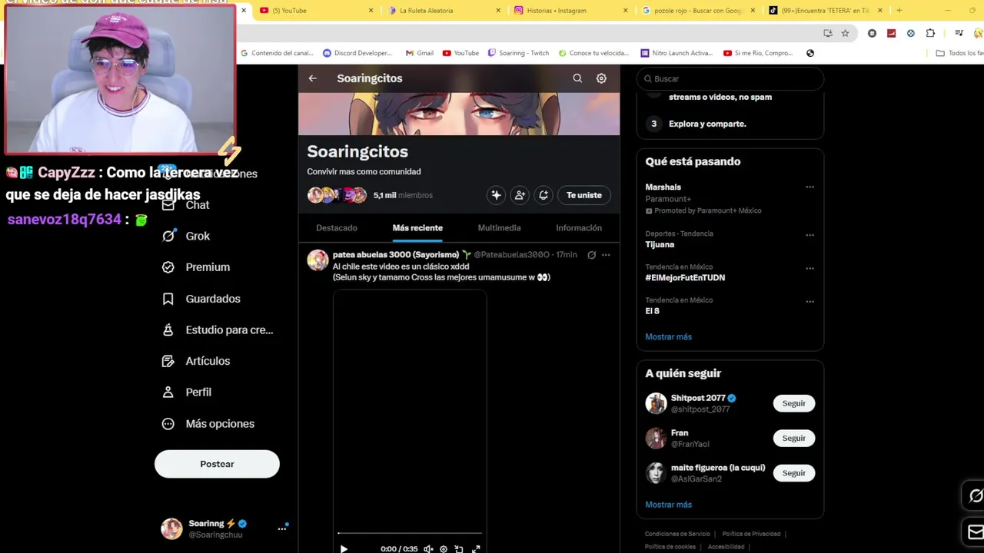Open the Información tab
The image size is (984, 553).
click(579, 228)
